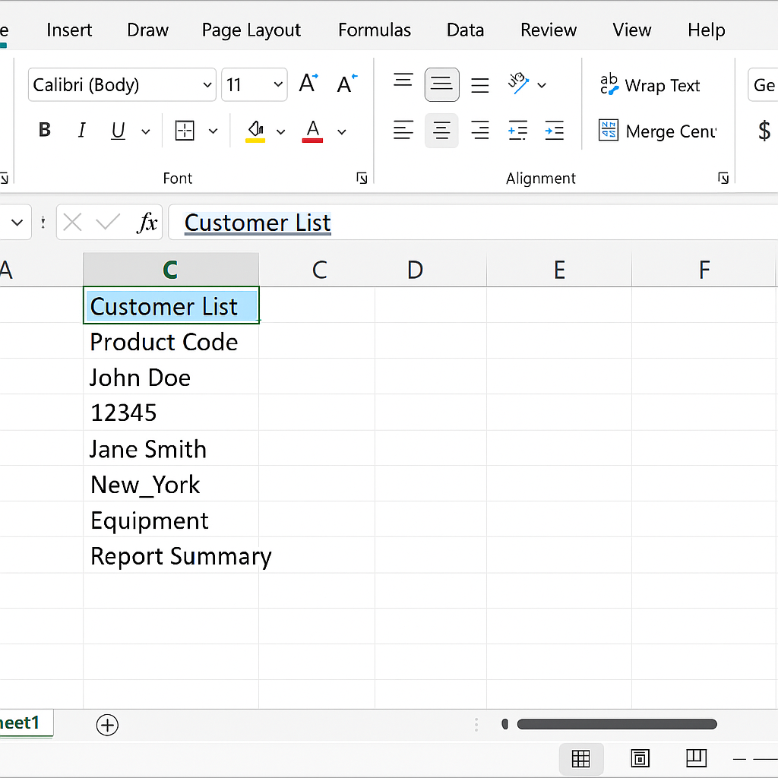Viewport: 778px width, 778px height.
Task: Click the horizontal scrollbar thumb
Action: click(x=617, y=724)
